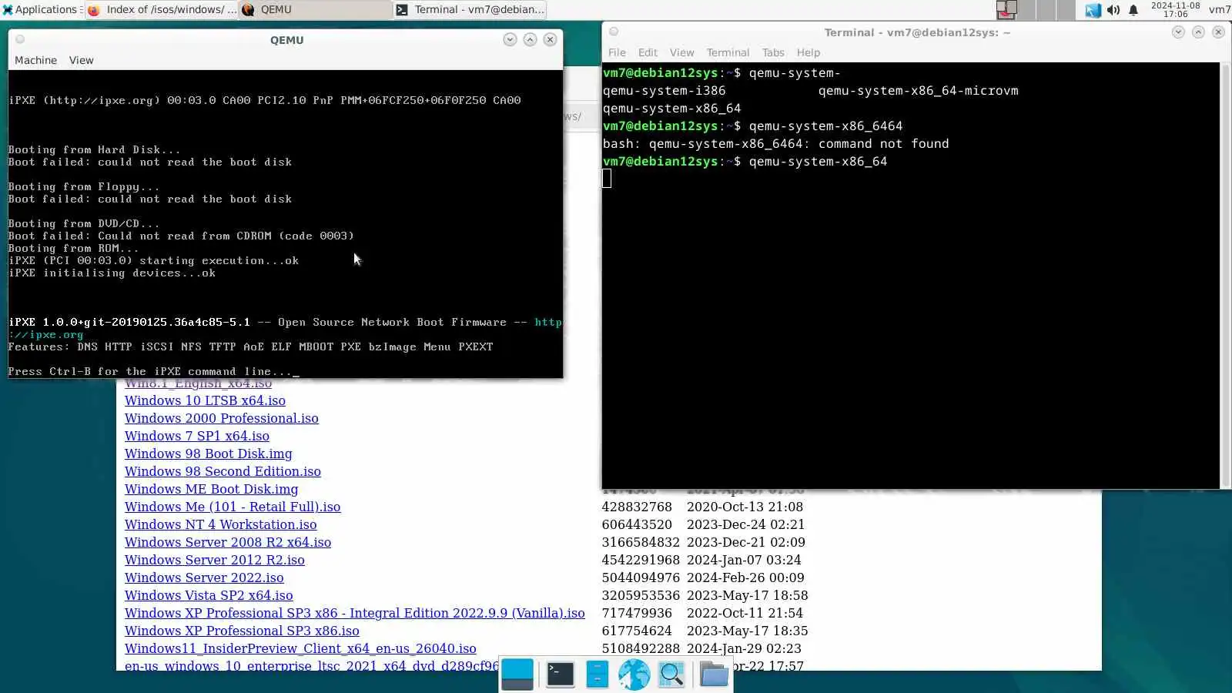Open the Windows 98 Boot Disk.img link

pos(209,454)
